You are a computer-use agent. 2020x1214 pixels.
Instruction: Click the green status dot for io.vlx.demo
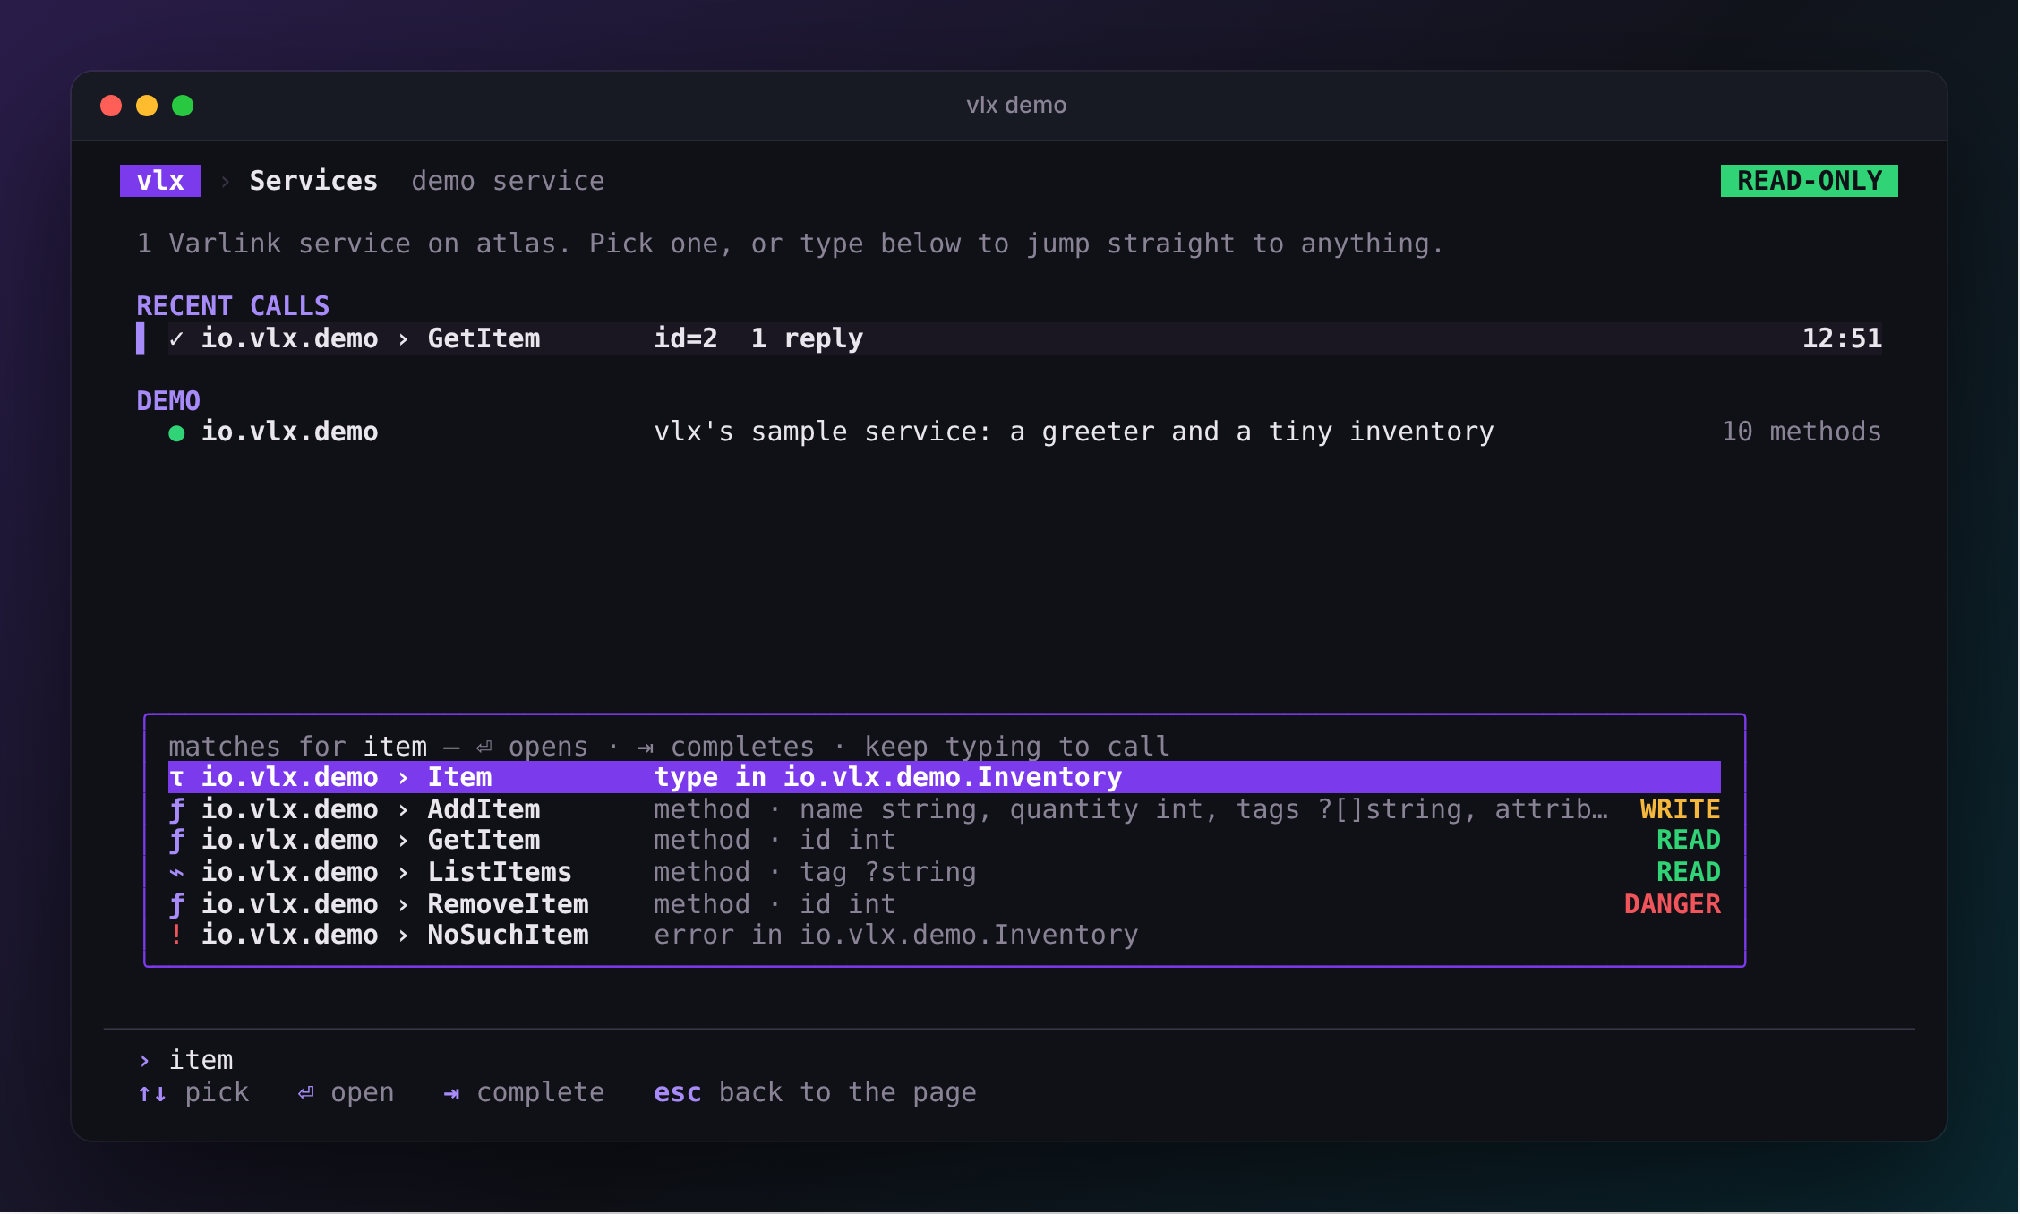[x=176, y=433]
